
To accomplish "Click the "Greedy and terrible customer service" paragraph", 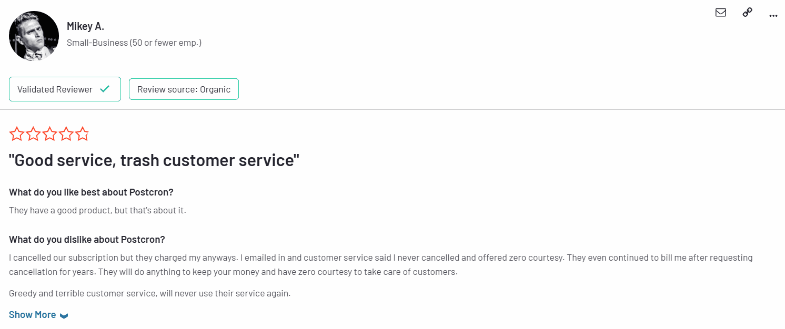I will click(x=149, y=293).
